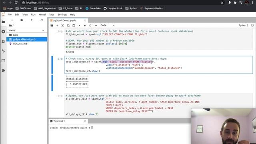This screenshot has height=144, width=256.
Task: Click the New Launcher plus button
Action: pos(12,20)
